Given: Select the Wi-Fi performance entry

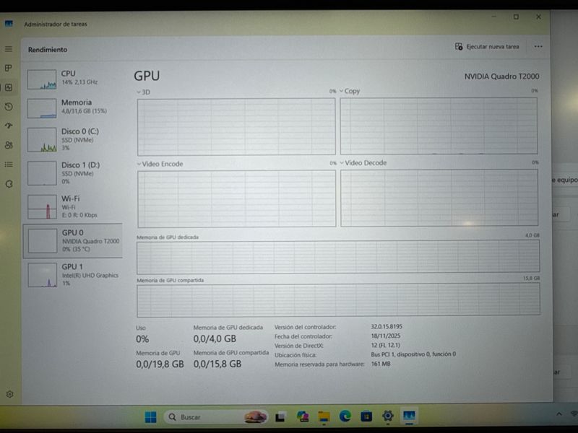Looking at the screenshot, I should pos(74,206).
